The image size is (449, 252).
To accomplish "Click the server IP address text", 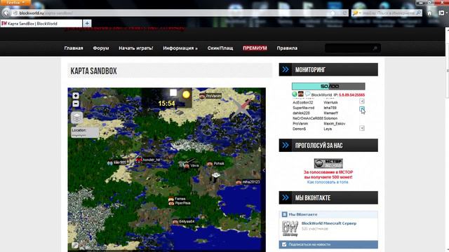I will [x=351, y=94].
